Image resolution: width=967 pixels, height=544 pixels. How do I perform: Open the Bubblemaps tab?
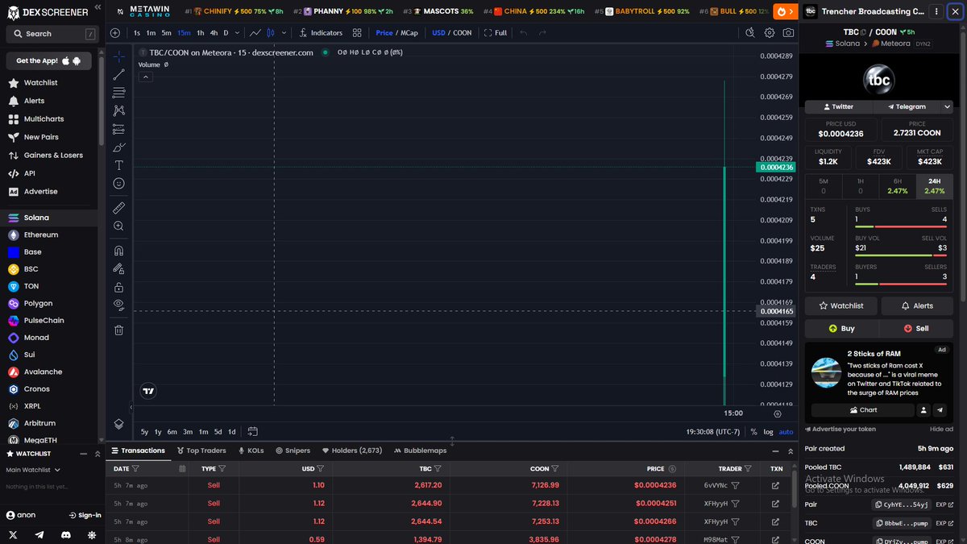coord(420,451)
